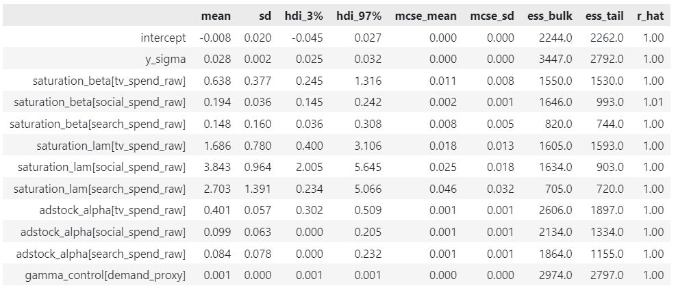Select the ess_tail column header
Screen dimensions: 678x290
pos(605,16)
